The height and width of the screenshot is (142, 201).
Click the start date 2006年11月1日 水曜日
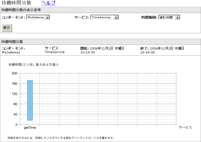coord(107,48)
